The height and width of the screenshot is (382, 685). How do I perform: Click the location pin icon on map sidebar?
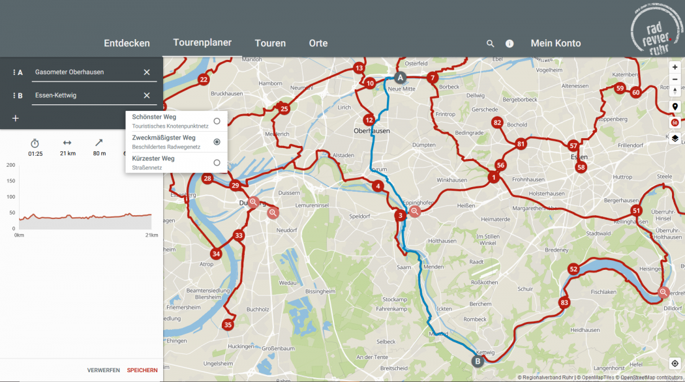(675, 106)
